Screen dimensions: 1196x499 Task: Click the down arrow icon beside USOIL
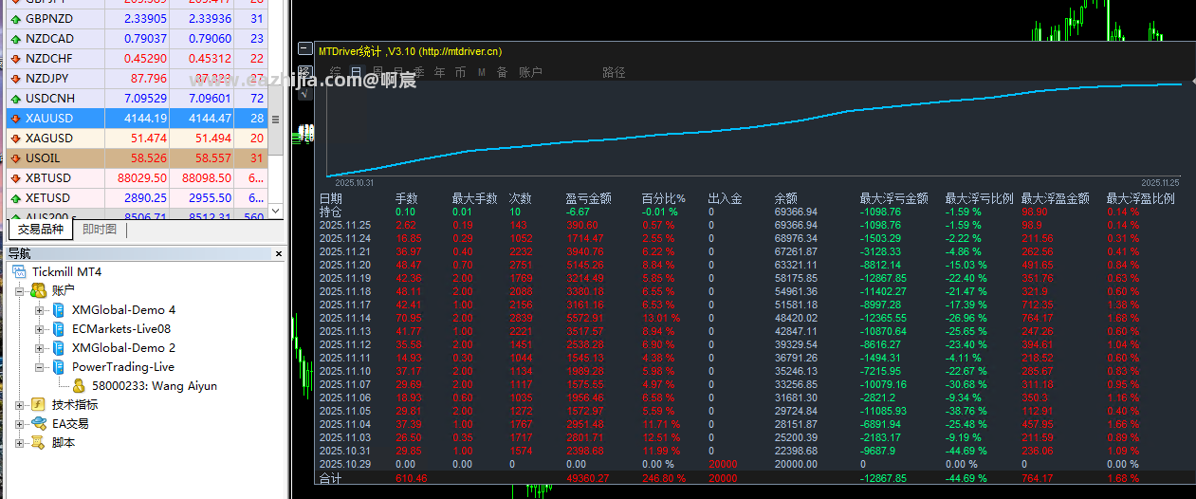[15, 158]
